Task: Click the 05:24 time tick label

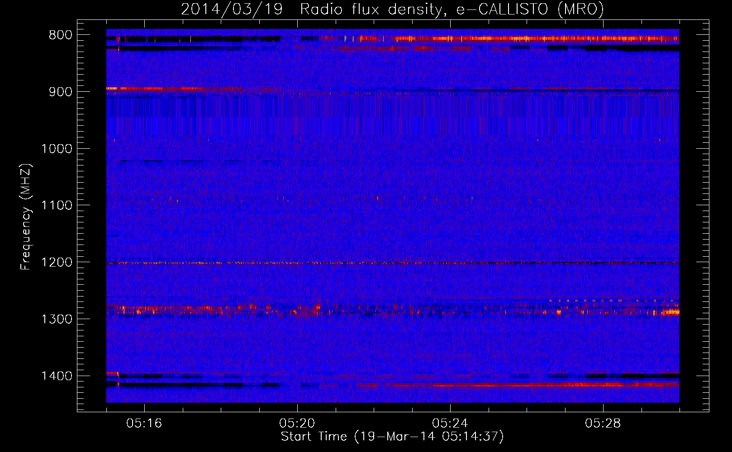Action: point(450,424)
